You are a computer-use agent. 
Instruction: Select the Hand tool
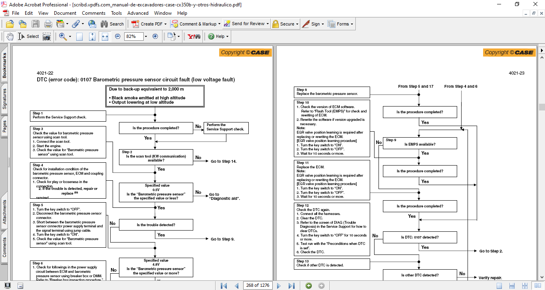click(10, 36)
